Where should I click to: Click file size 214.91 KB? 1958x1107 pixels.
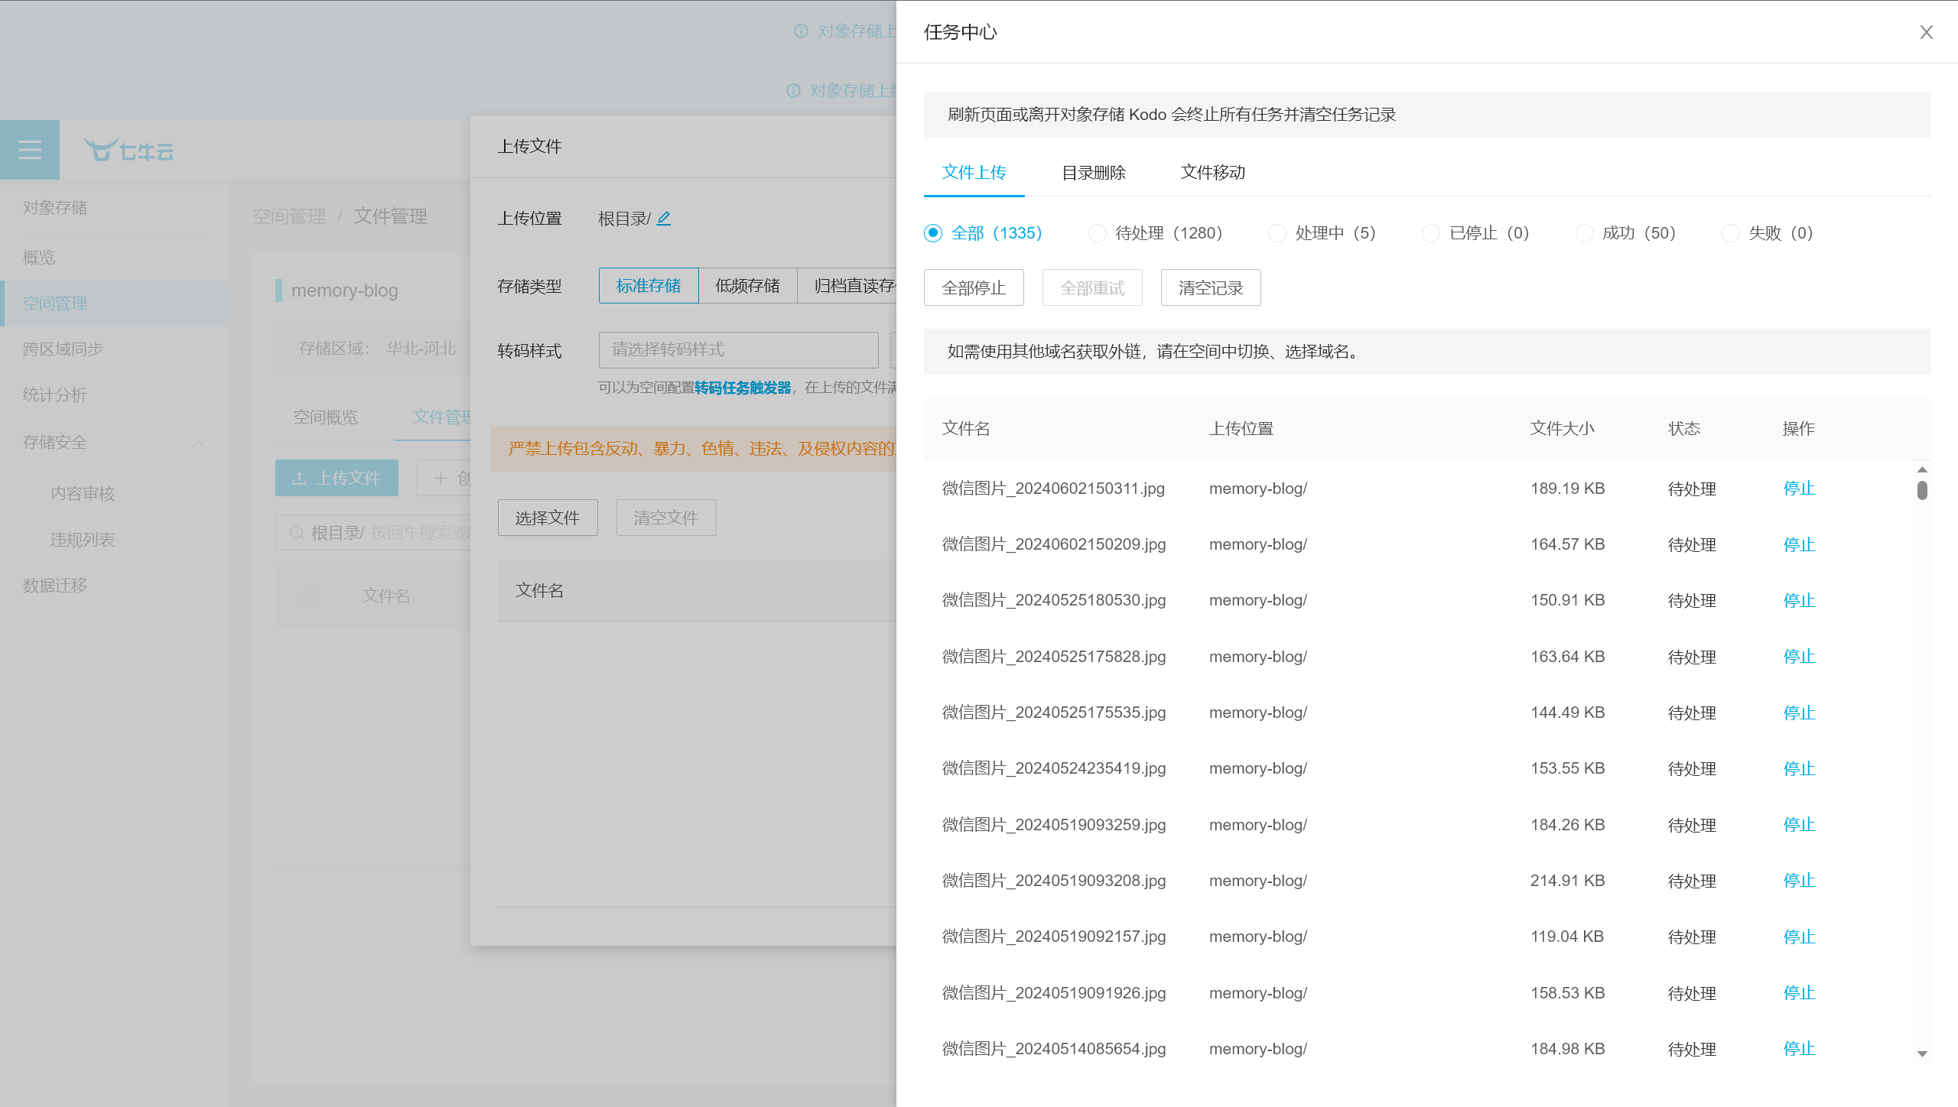tap(1567, 881)
